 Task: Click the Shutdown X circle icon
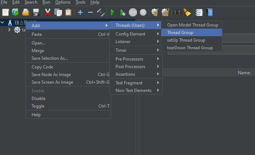point(143,12)
